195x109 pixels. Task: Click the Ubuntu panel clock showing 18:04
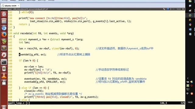tap(179, 9)
